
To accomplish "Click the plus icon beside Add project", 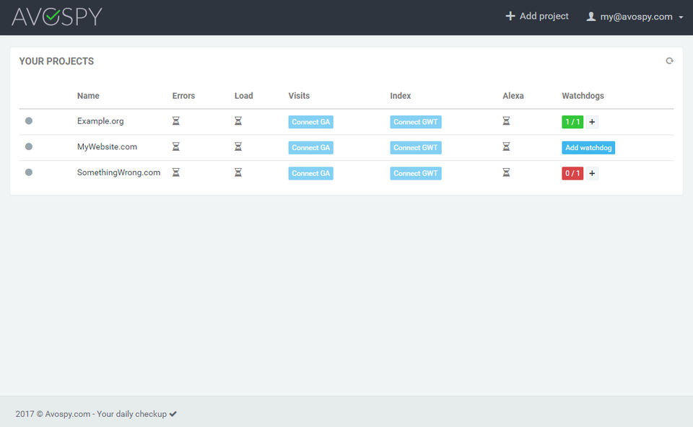I will tap(510, 17).
